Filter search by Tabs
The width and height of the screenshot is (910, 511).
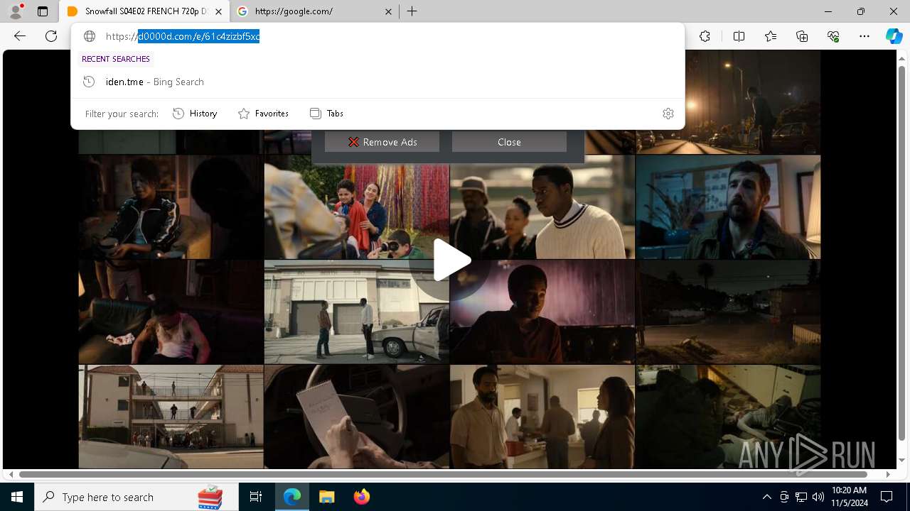point(326,114)
